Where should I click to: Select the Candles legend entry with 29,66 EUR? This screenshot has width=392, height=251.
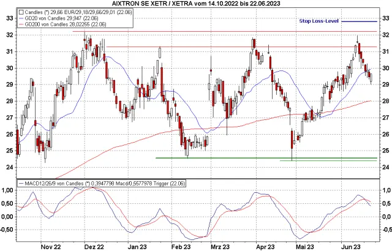75,12
